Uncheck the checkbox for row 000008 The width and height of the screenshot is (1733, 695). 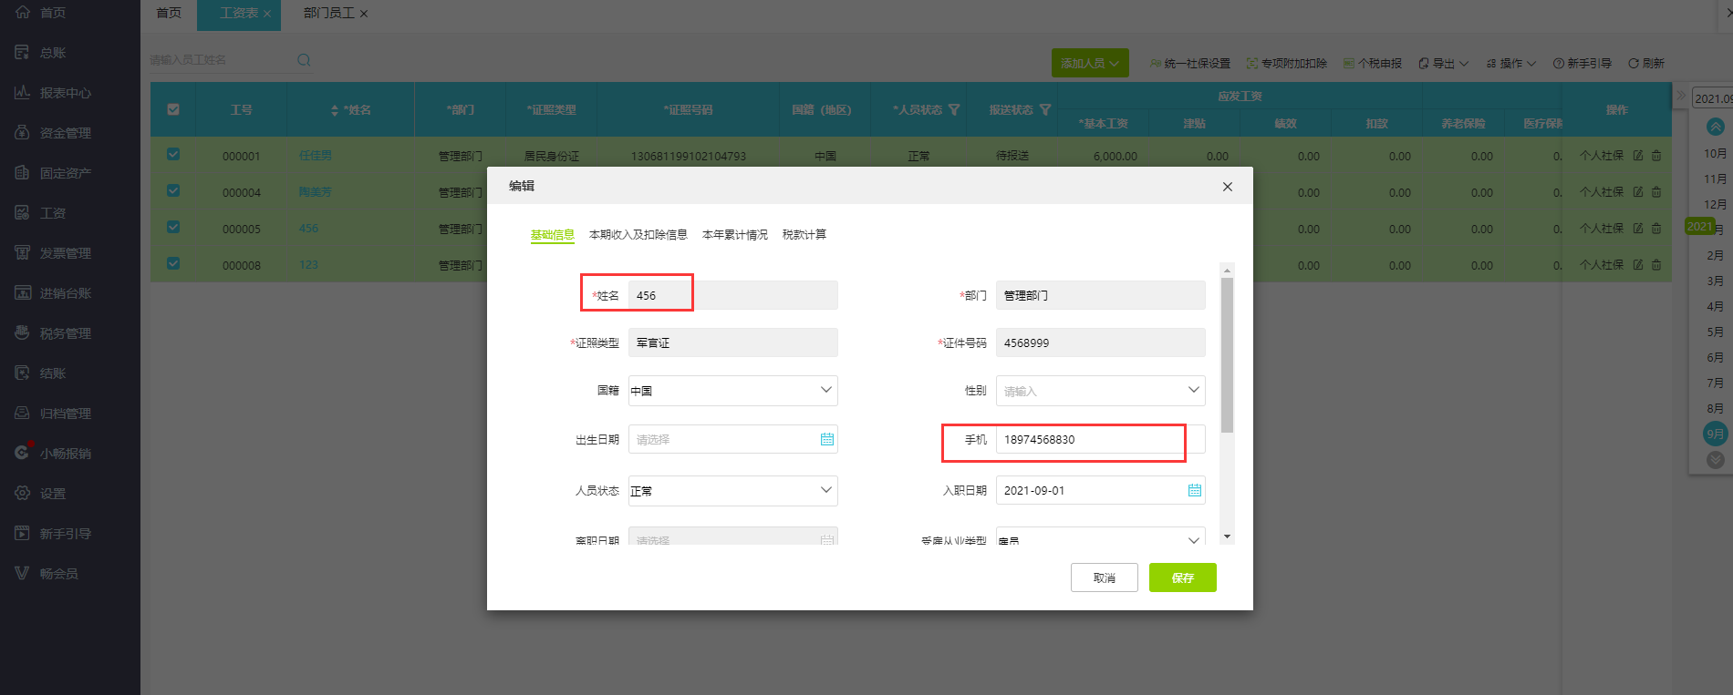click(x=173, y=264)
